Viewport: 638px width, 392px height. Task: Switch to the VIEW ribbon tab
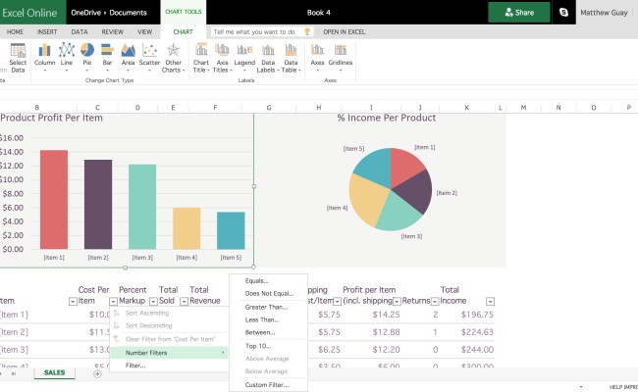point(145,31)
